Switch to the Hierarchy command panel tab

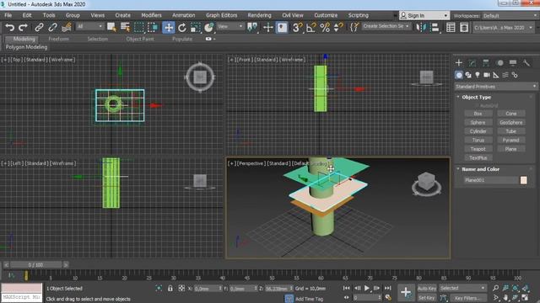click(486, 62)
